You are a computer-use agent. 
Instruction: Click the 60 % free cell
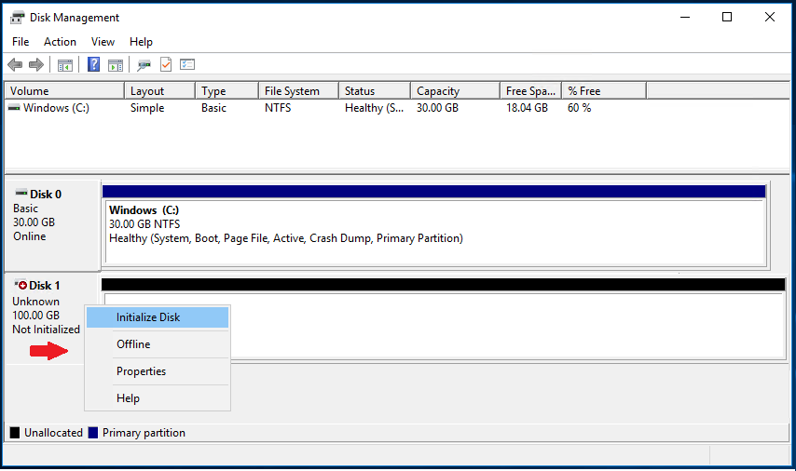tap(579, 108)
